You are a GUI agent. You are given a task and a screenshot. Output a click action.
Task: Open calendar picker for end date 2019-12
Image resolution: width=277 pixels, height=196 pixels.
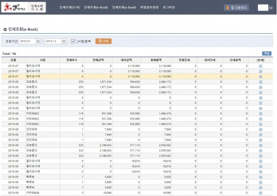click(64, 42)
